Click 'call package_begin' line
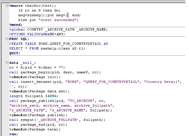Screen dimensions: 189x136 point(55,72)
